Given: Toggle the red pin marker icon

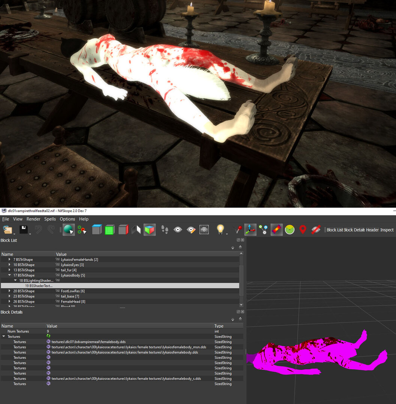Looking at the screenshot, I should point(238,229).
